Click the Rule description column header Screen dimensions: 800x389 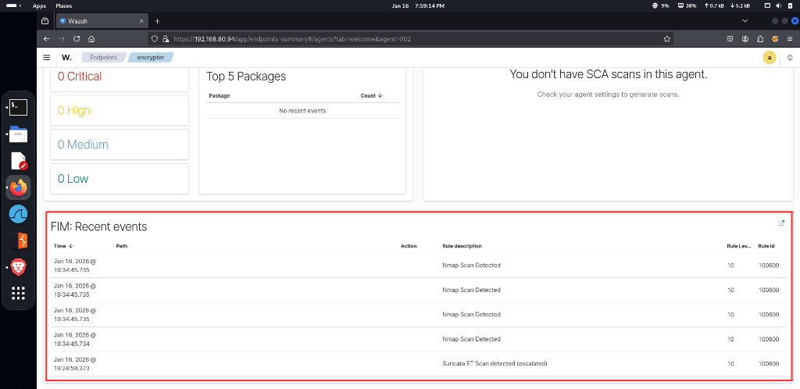pos(462,246)
